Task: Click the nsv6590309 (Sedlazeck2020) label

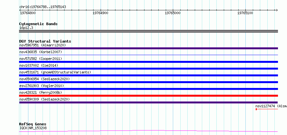Action: click(45, 99)
